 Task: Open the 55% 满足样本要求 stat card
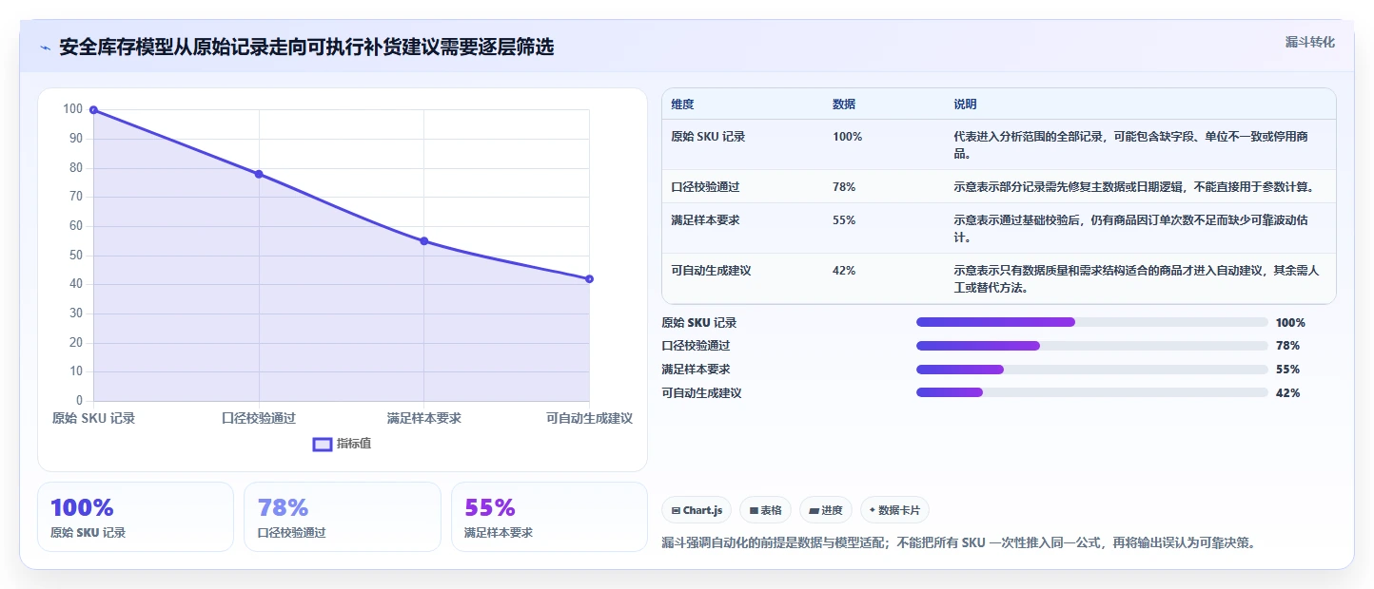(549, 517)
